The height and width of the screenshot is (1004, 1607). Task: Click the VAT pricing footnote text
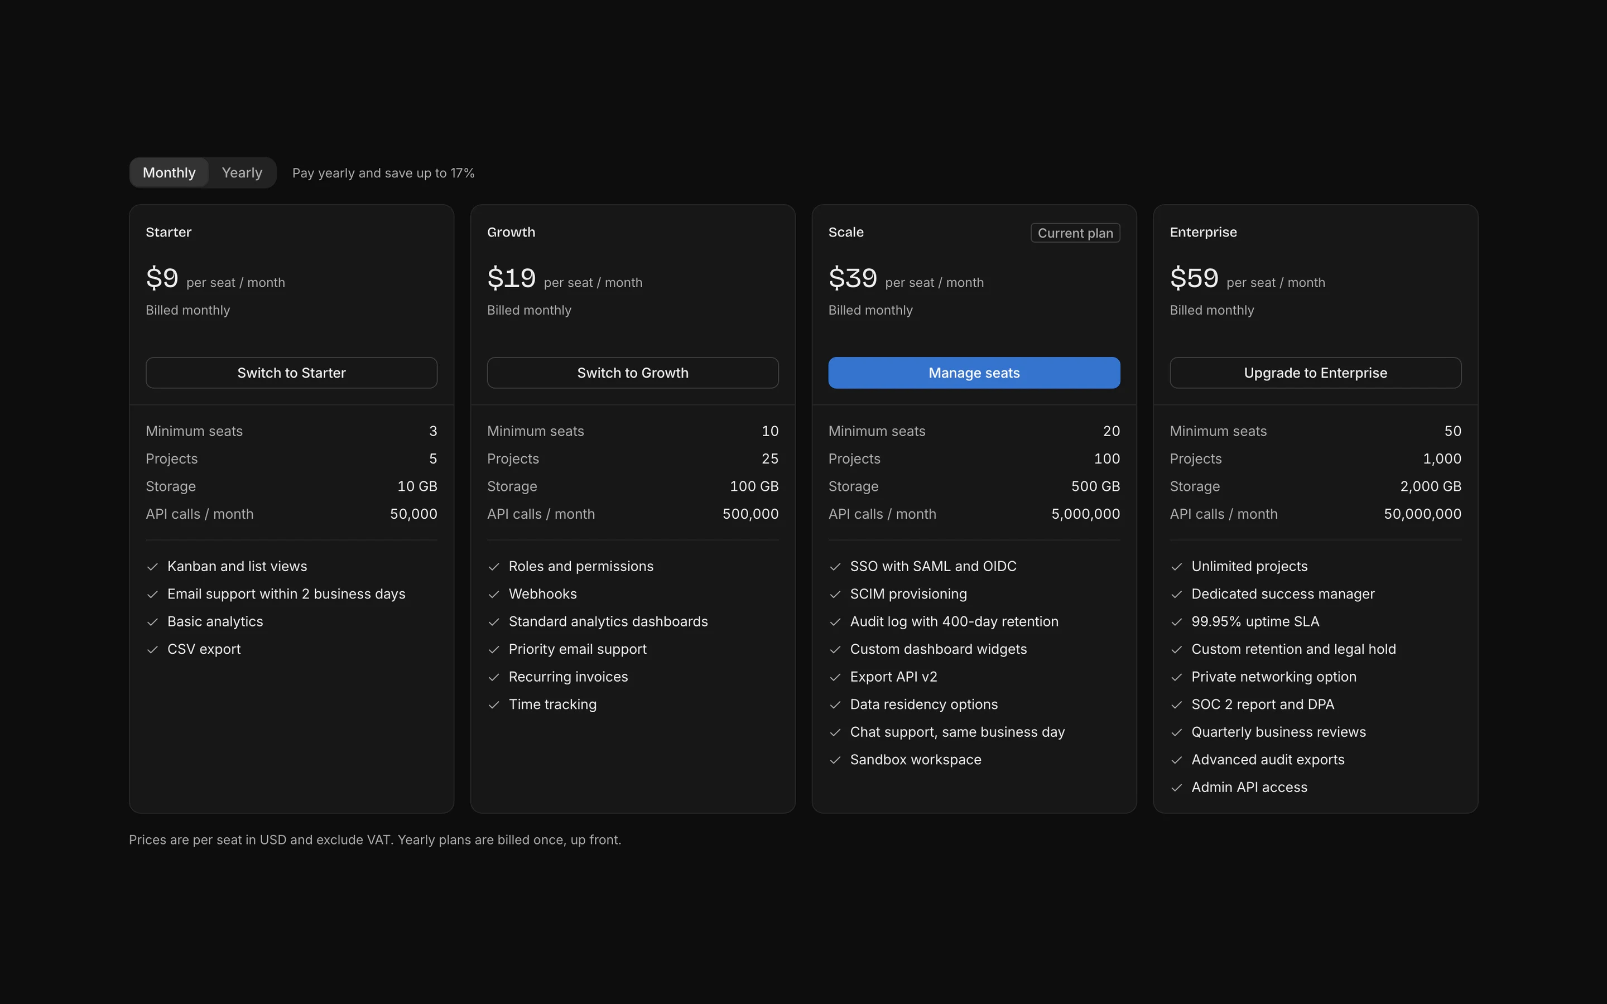point(375,840)
